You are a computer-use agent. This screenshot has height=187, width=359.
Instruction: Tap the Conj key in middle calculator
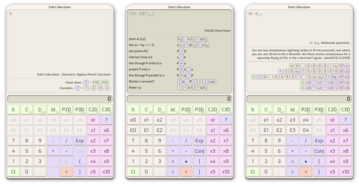click(x=199, y=151)
